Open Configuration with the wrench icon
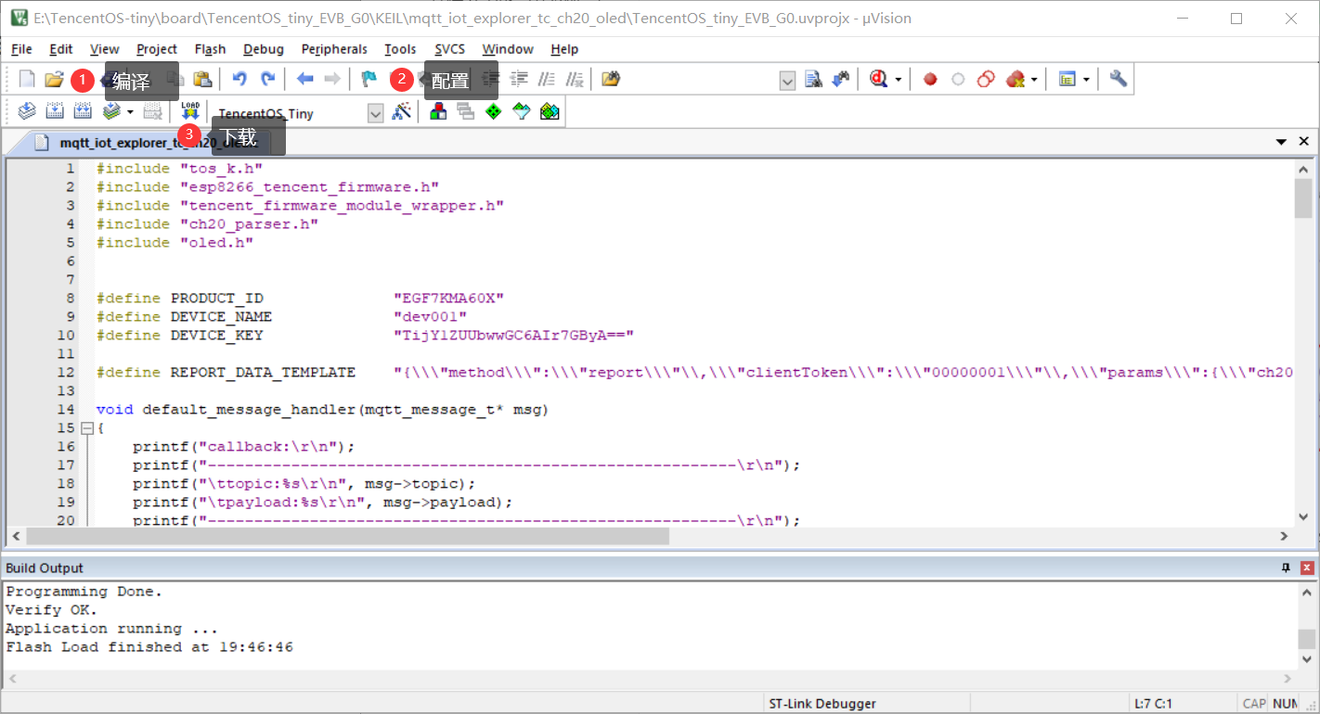This screenshot has width=1320, height=714. click(x=1119, y=79)
